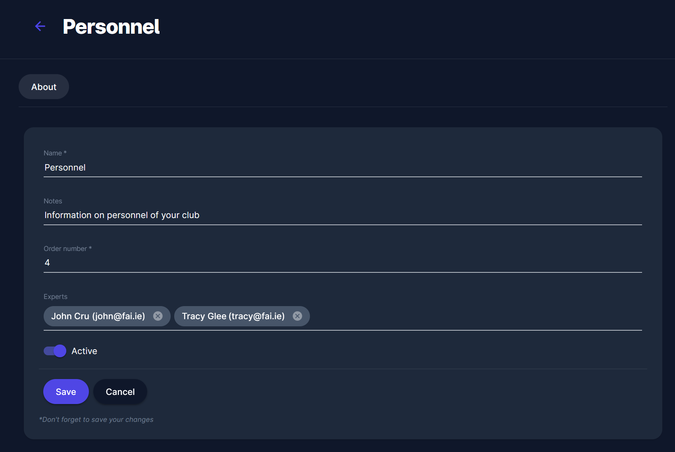Select the Order number input showing 4
Image resolution: width=675 pixels, height=452 pixels.
(342, 263)
